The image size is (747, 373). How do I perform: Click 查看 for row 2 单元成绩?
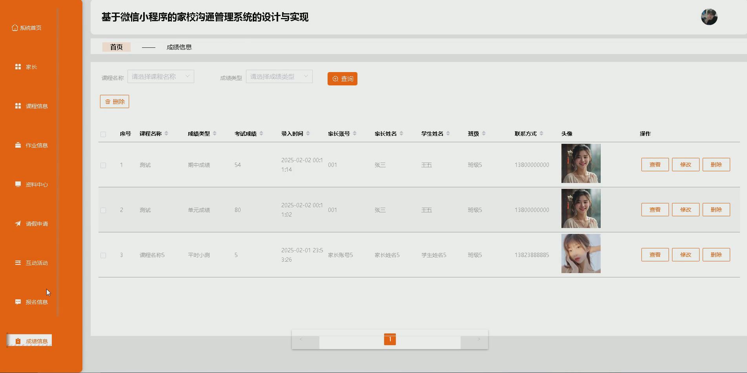click(655, 210)
